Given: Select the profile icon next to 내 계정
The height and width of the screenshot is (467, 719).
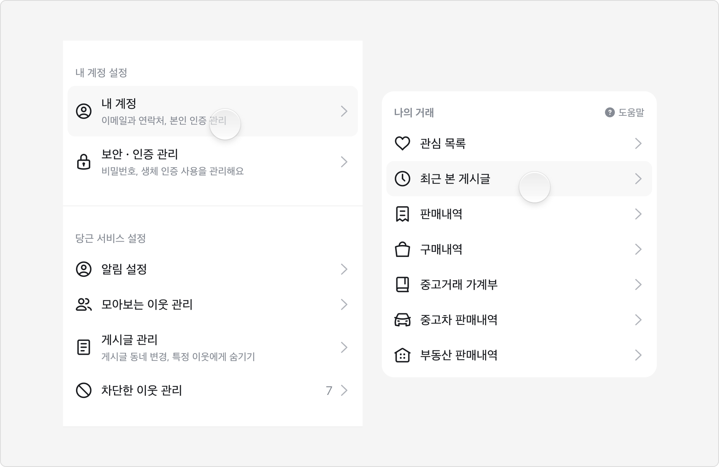Looking at the screenshot, I should 83,111.
